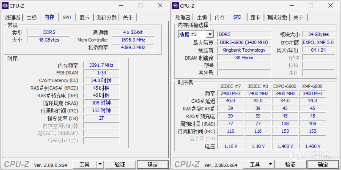Click the 2T command rate value

101,118
